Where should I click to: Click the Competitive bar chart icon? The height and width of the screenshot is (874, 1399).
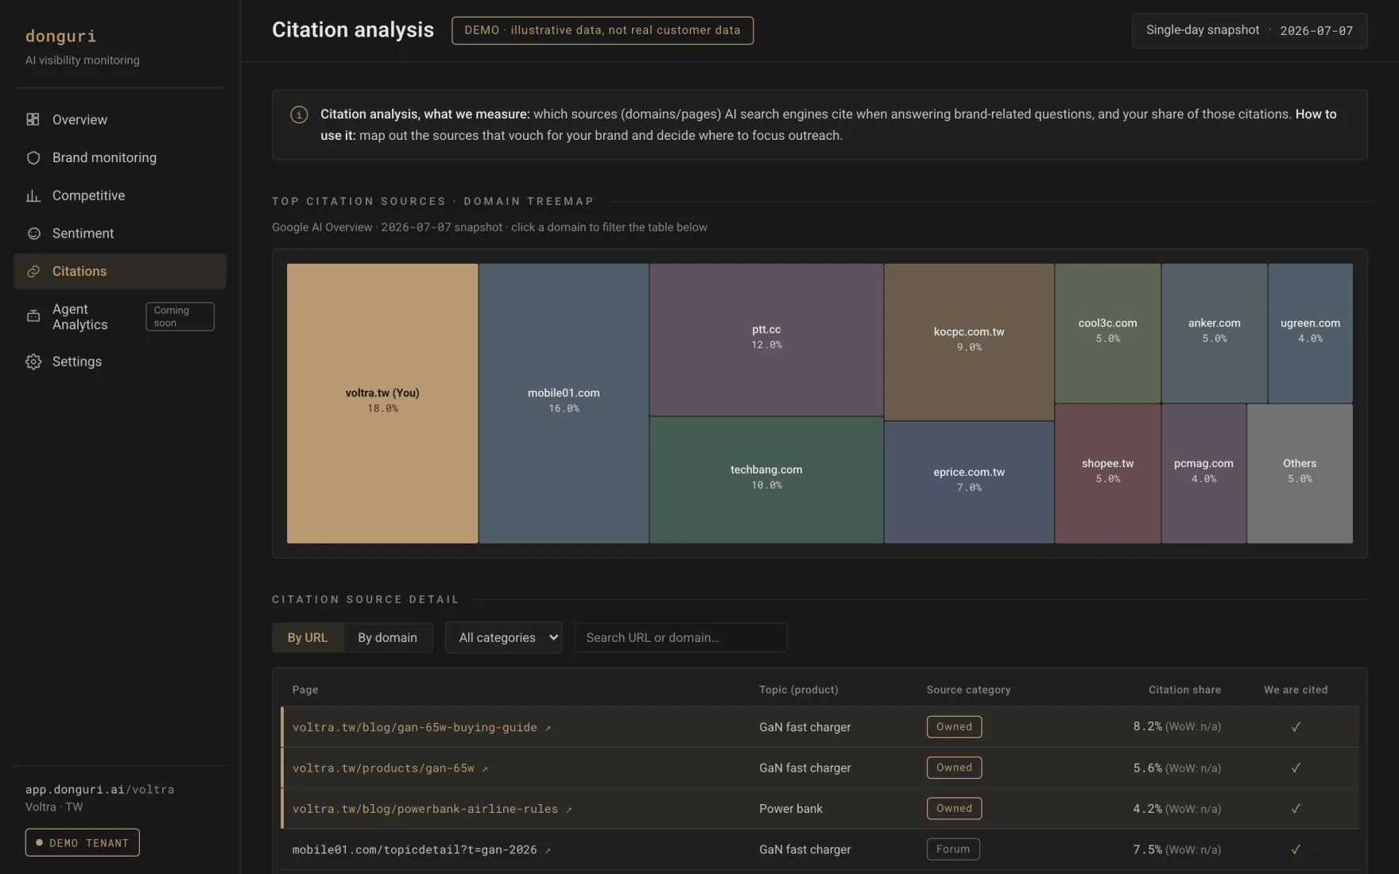33,195
